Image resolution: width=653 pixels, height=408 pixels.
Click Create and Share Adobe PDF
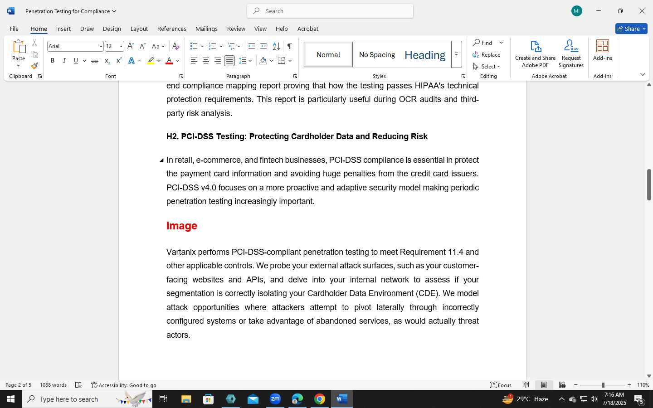point(536,54)
